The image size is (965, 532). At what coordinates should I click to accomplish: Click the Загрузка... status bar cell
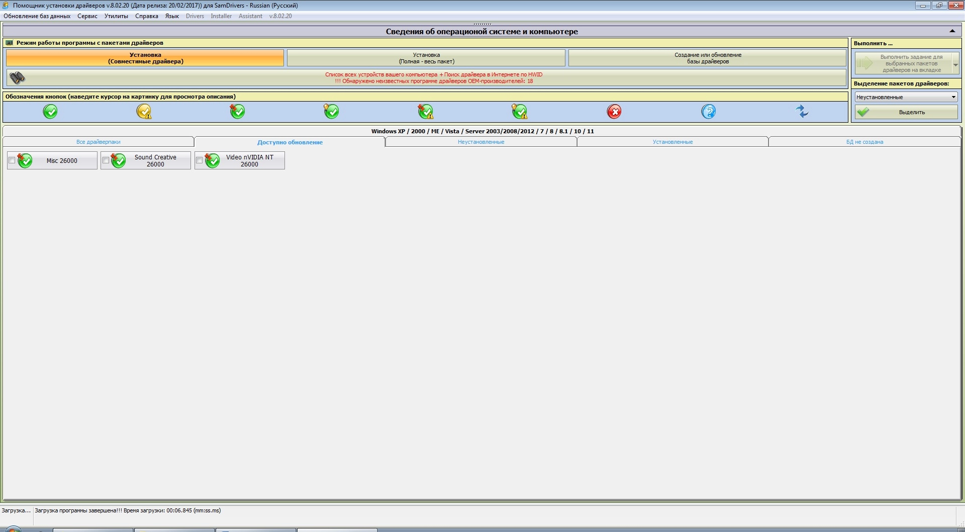tap(16, 510)
